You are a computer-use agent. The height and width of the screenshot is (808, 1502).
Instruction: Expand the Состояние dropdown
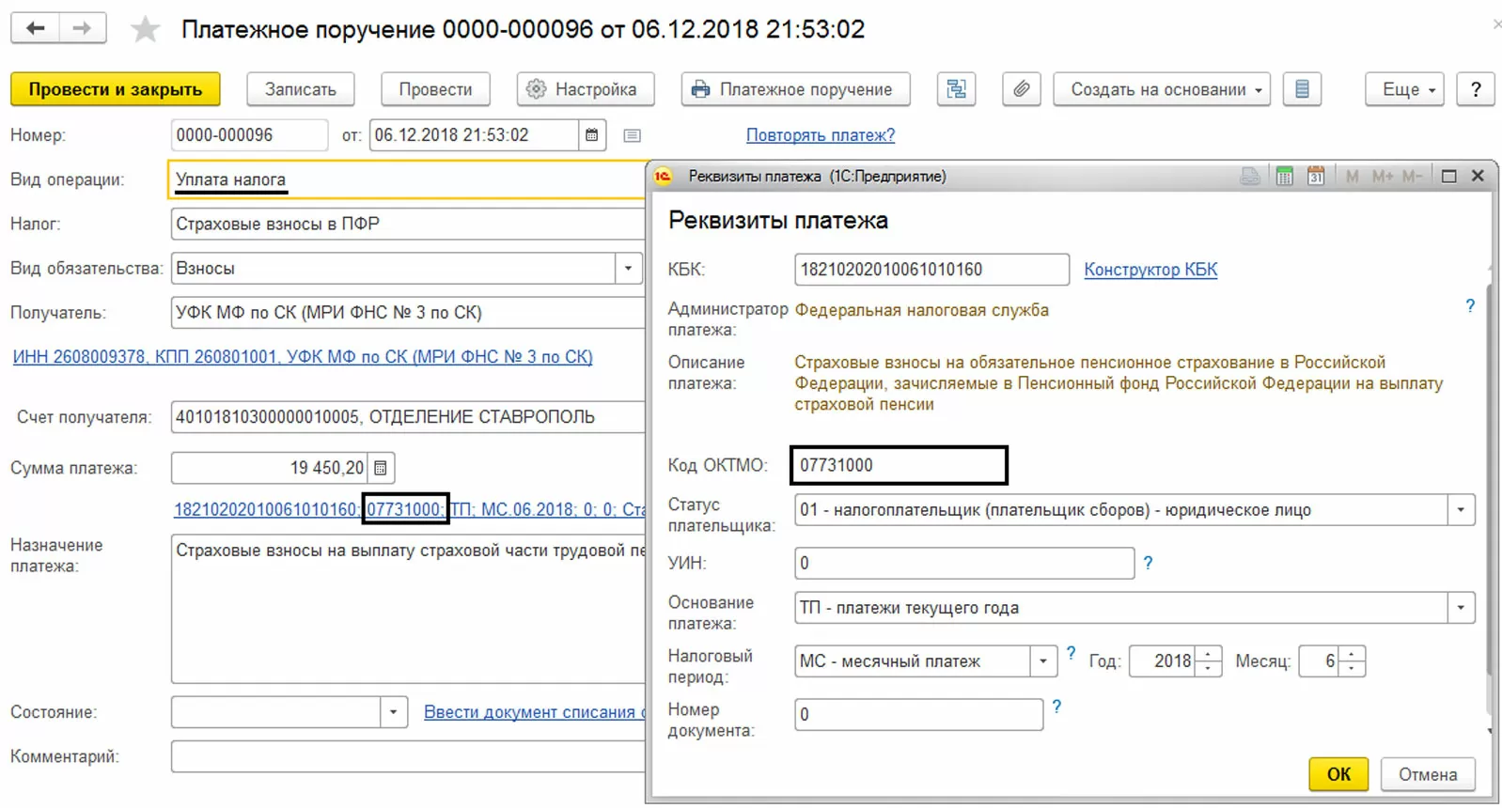tap(394, 712)
